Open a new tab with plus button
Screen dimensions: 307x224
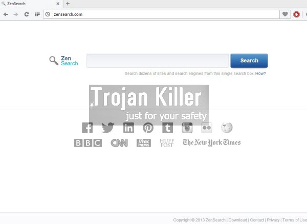pyautogui.click(x=68, y=4)
